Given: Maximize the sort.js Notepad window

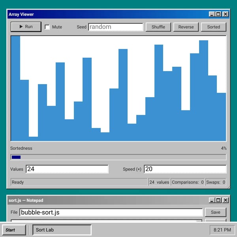Looking at the screenshot, I should click(218, 200).
